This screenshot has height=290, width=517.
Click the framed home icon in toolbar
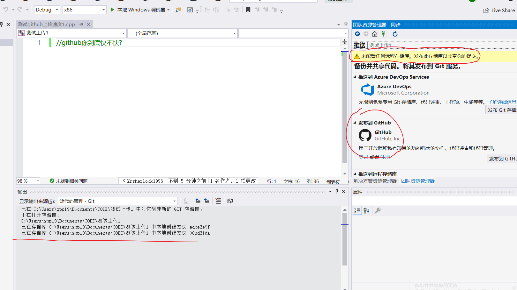click(x=190, y=10)
